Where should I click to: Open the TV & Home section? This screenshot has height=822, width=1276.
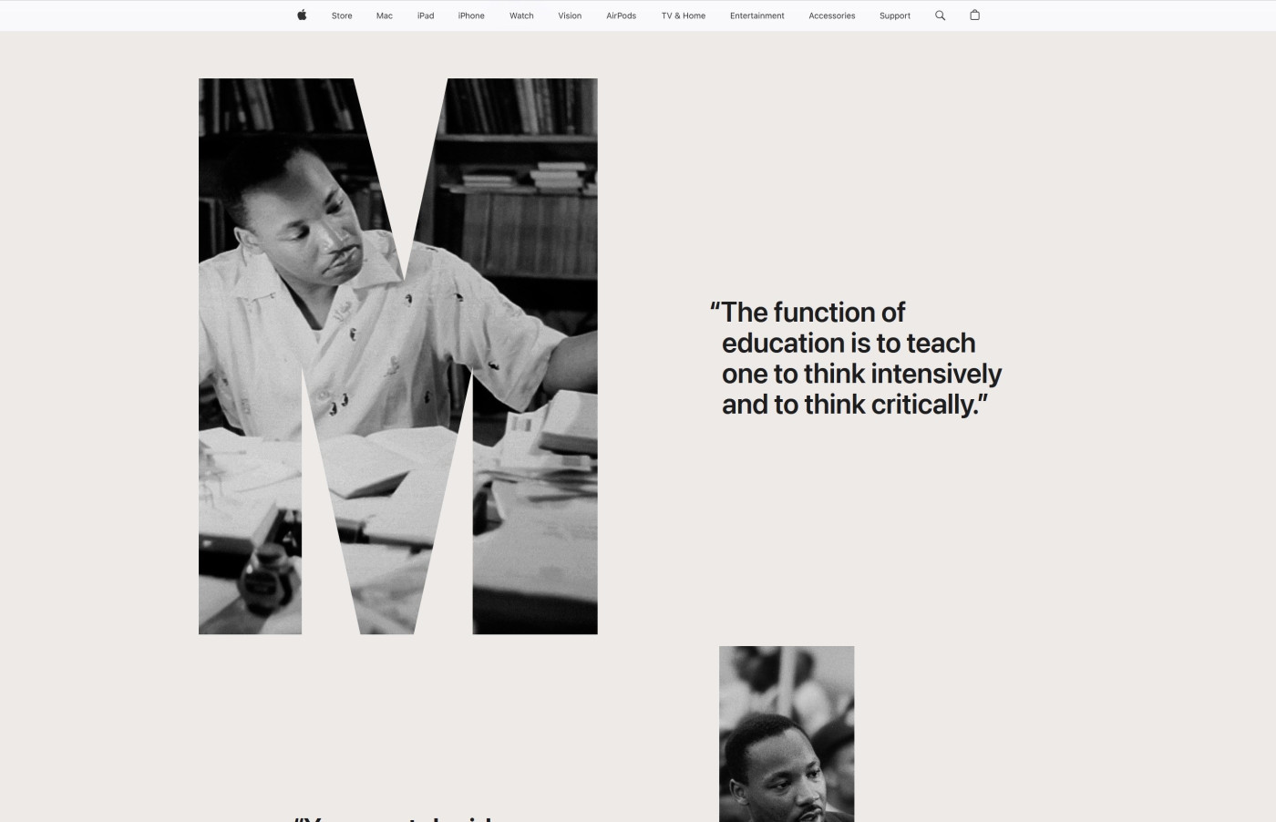(683, 15)
